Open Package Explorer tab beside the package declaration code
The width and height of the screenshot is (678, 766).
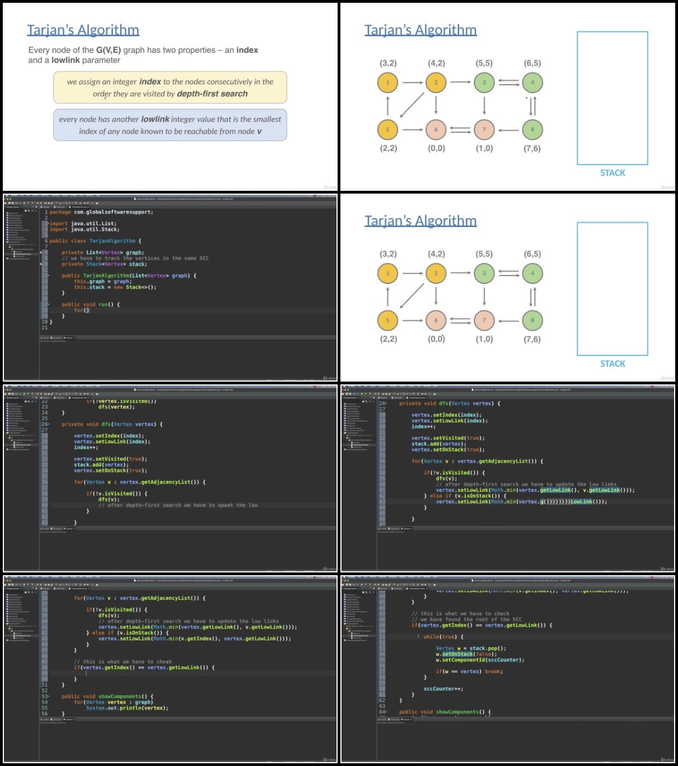click(13, 207)
